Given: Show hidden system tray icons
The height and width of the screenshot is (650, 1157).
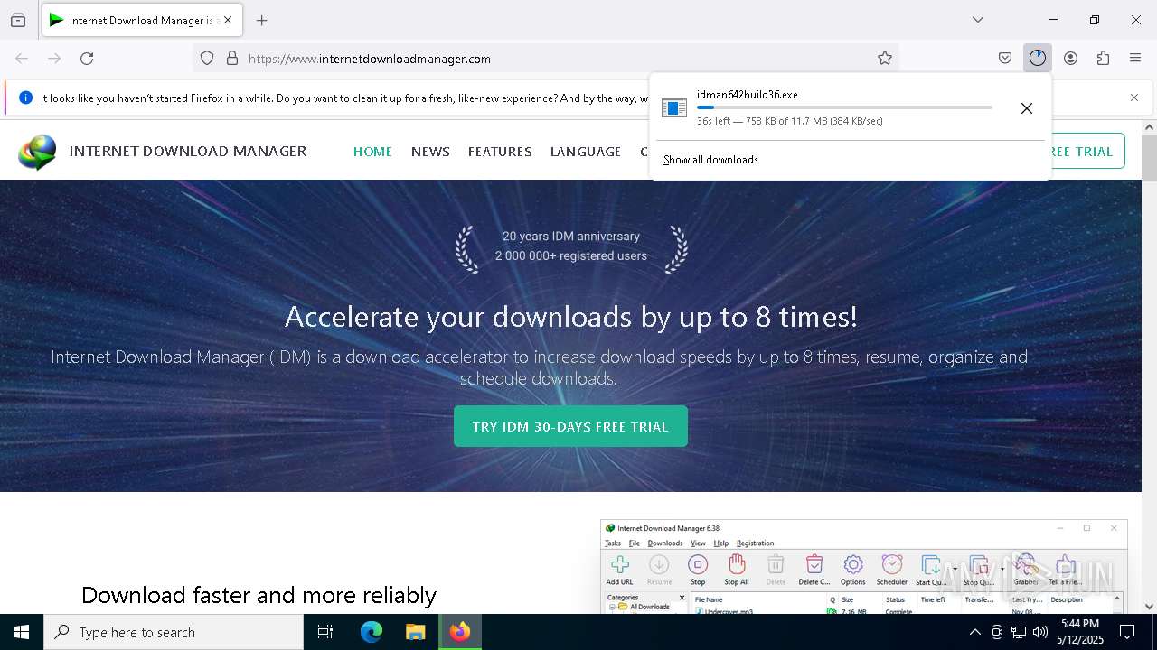Looking at the screenshot, I should 974,632.
